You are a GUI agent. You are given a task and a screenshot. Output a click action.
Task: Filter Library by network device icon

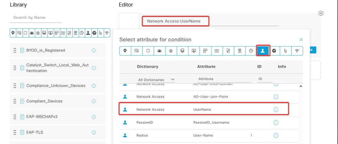[x=44, y=33]
